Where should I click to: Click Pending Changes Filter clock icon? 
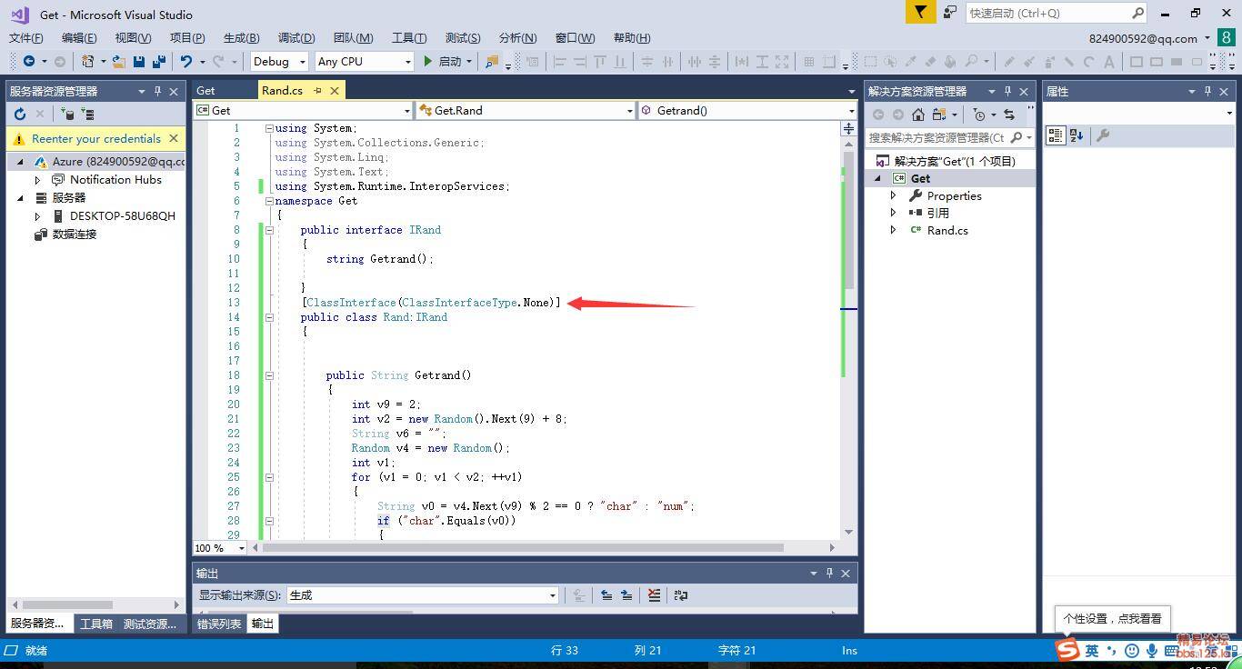click(x=979, y=115)
